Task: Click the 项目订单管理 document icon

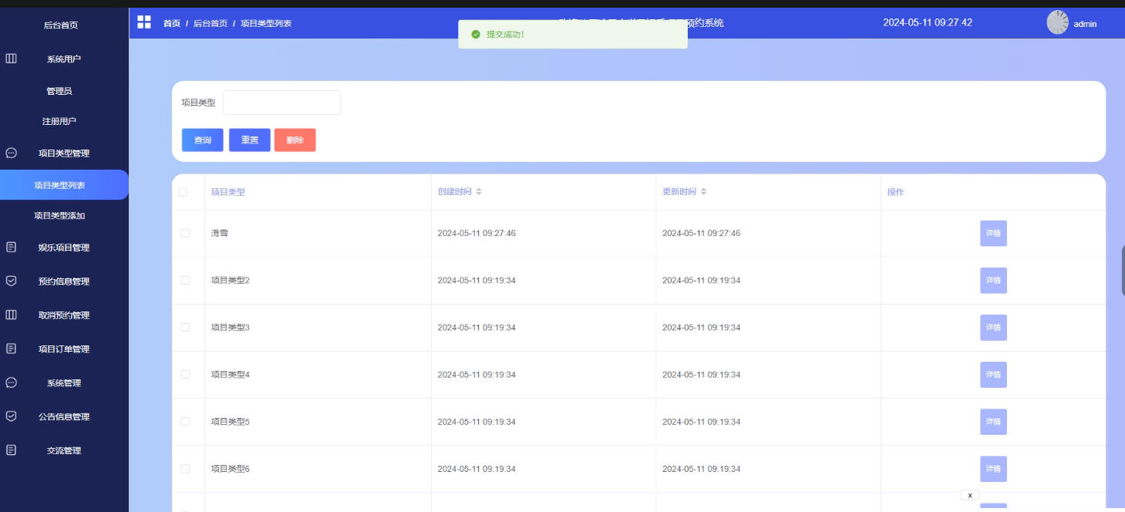Action: (11, 349)
